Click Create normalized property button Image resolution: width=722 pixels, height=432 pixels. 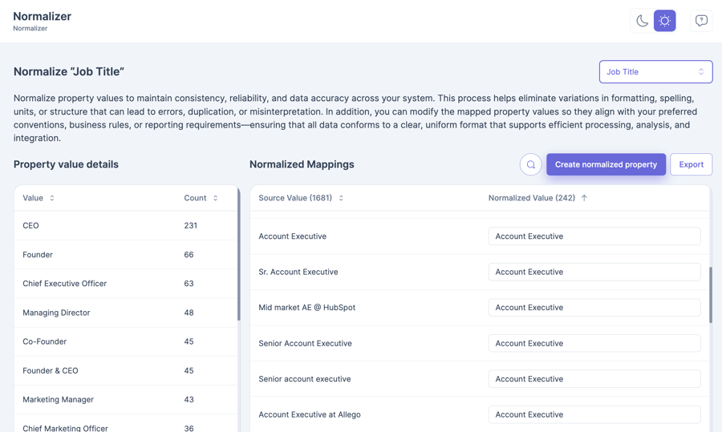[606, 164]
